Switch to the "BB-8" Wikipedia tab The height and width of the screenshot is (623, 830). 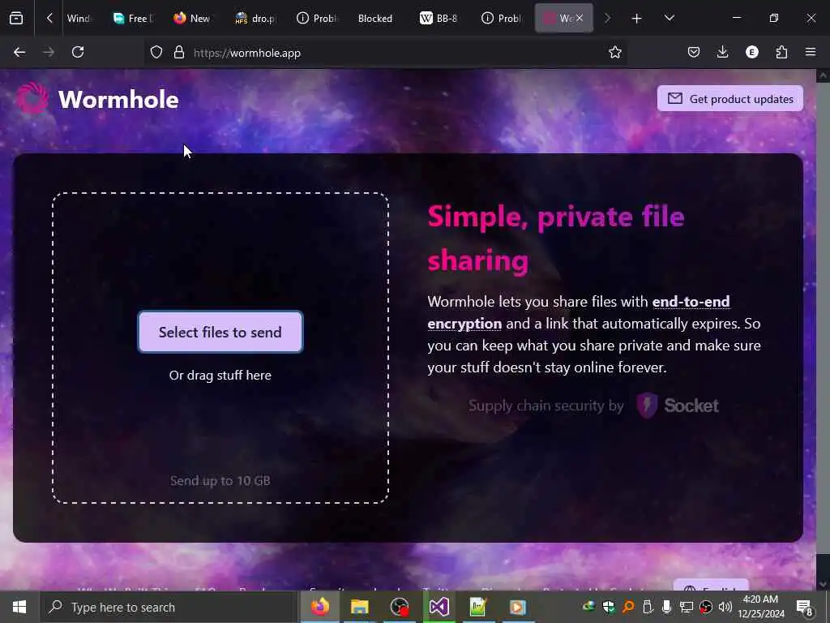pos(439,19)
